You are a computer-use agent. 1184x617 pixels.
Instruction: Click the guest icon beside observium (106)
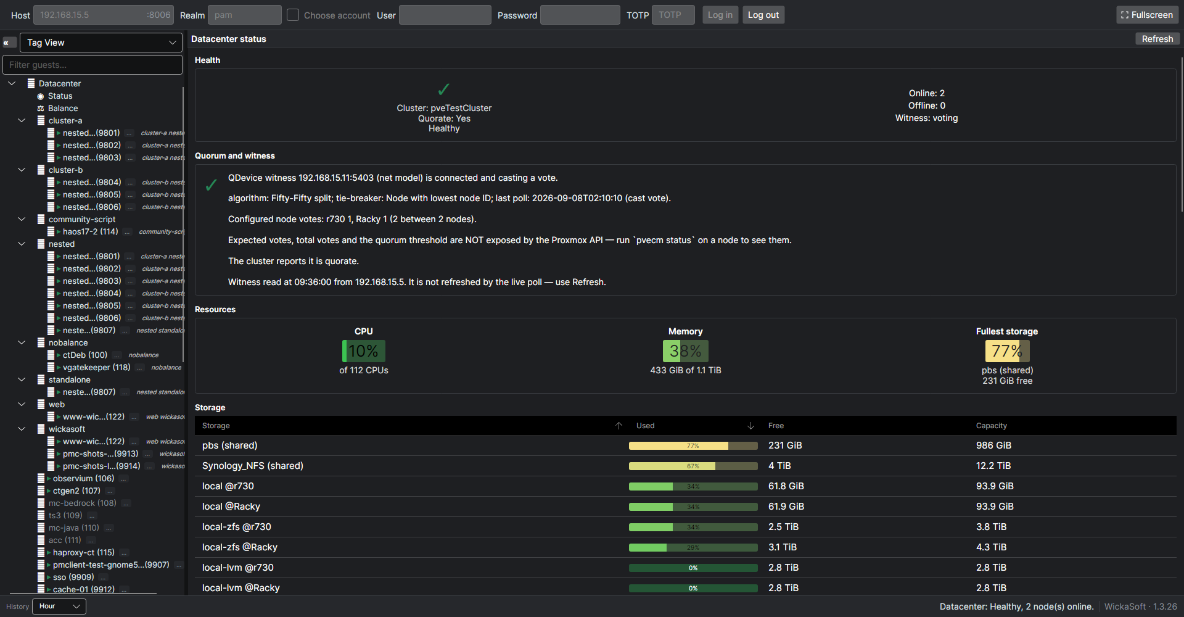click(x=41, y=478)
